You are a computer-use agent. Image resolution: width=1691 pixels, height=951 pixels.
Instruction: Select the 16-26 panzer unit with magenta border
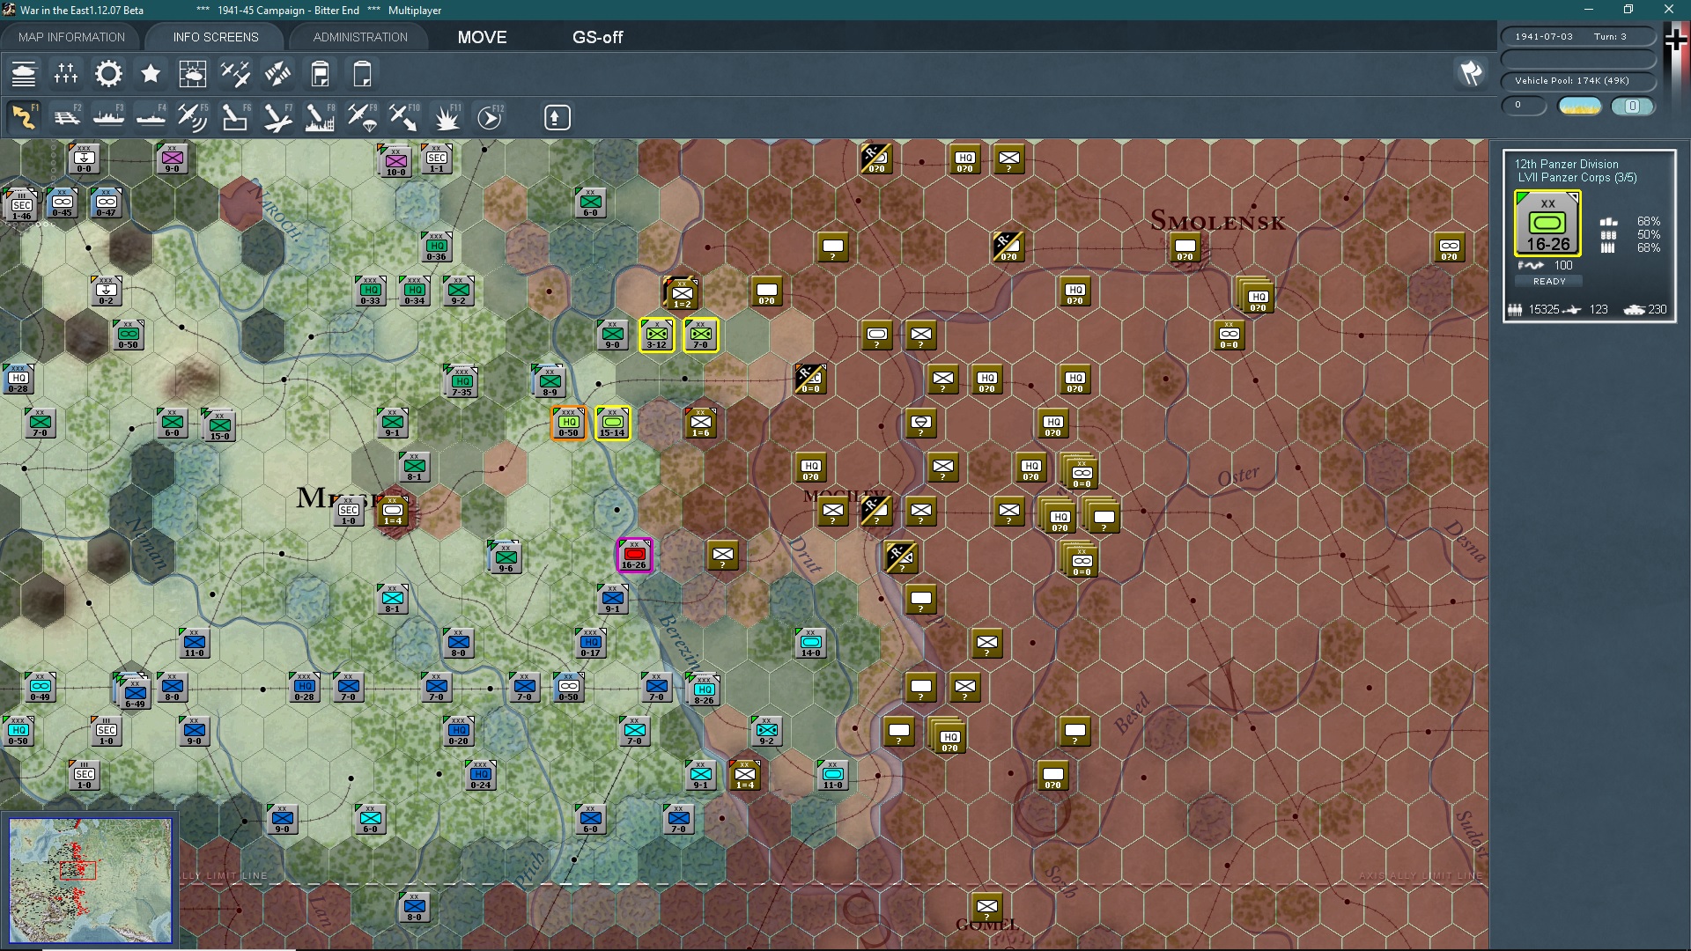[x=634, y=556]
